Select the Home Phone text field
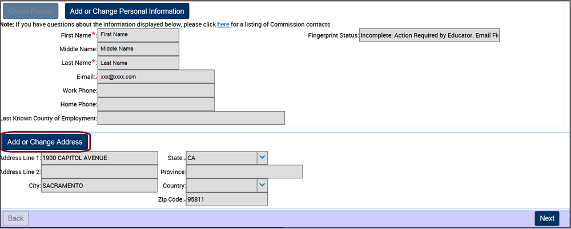Viewport: 571px width, 229px height. (x=156, y=104)
